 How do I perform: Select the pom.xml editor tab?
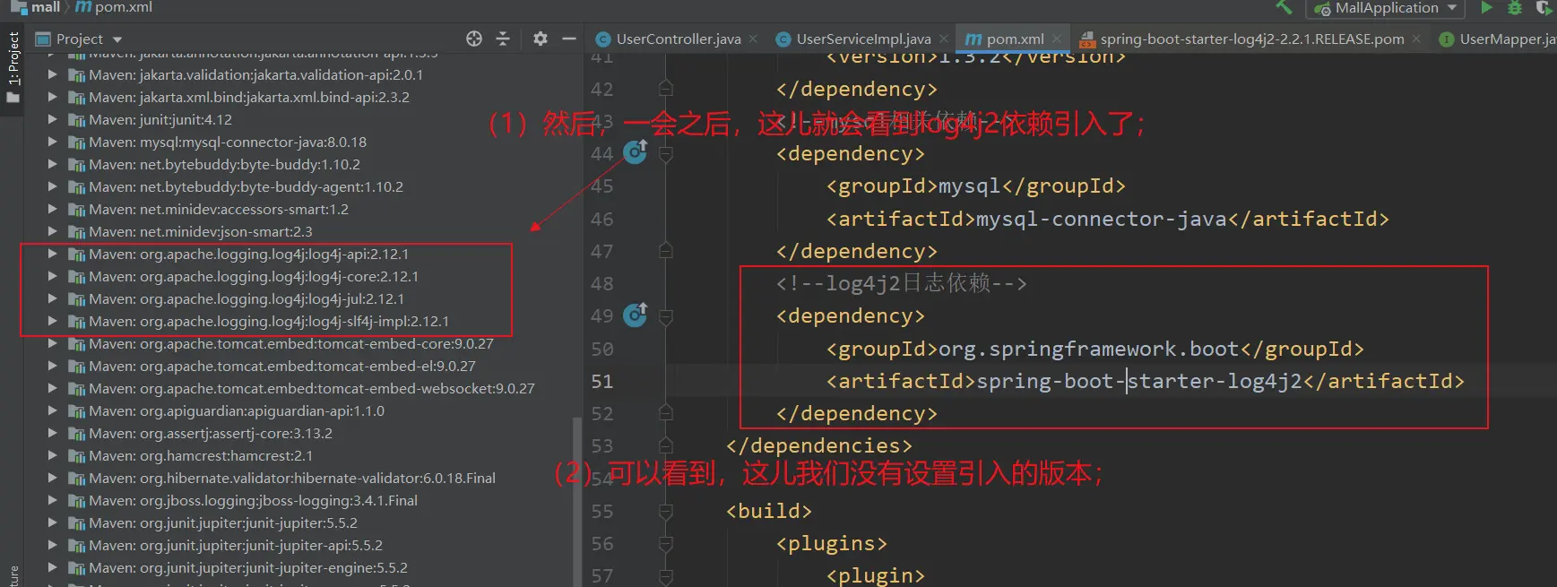[1015, 39]
